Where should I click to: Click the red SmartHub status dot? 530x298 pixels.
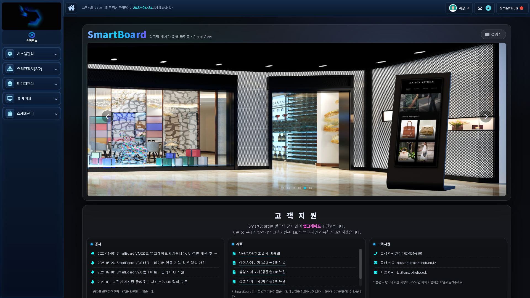coord(521,8)
